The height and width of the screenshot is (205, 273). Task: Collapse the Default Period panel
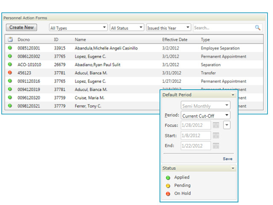233,95
